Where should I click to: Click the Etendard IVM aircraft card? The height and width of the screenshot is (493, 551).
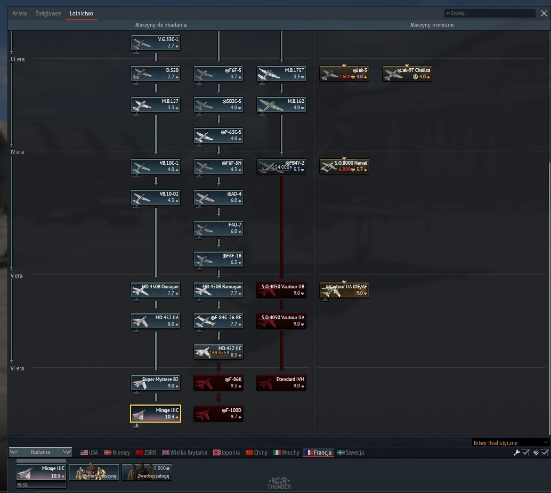(281, 382)
